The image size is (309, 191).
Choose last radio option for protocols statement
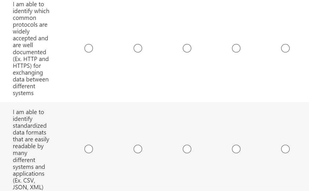(x=285, y=49)
